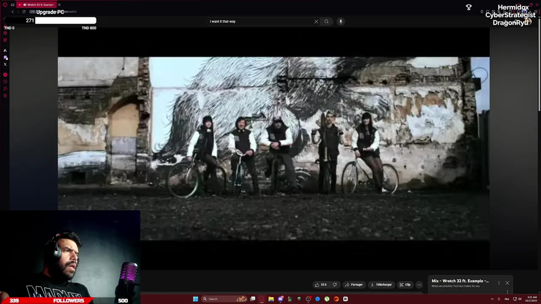Open History clock icon in sidebar
Image resolution: width=541 pixels, height=304 pixels.
tap(5, 81)
